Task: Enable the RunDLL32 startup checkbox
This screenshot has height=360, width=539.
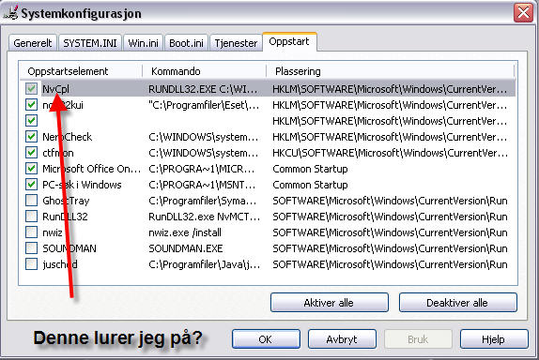Action: [x=31, y=217]
